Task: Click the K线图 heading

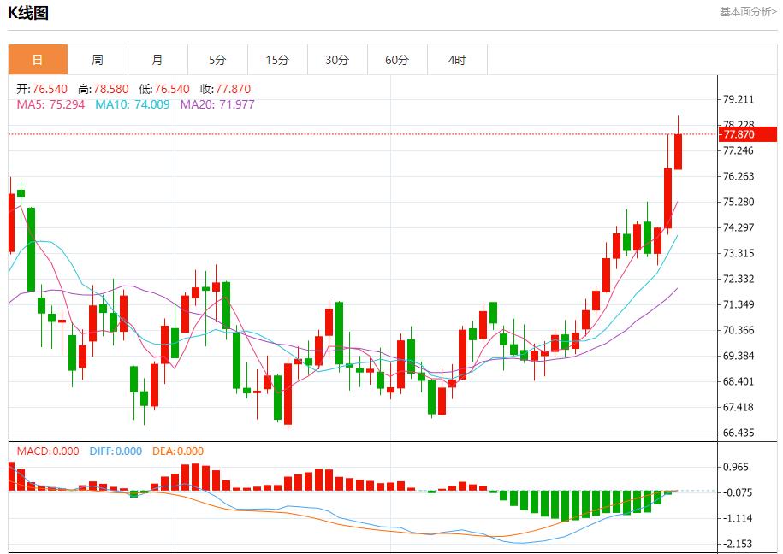Action: [28, 13]
